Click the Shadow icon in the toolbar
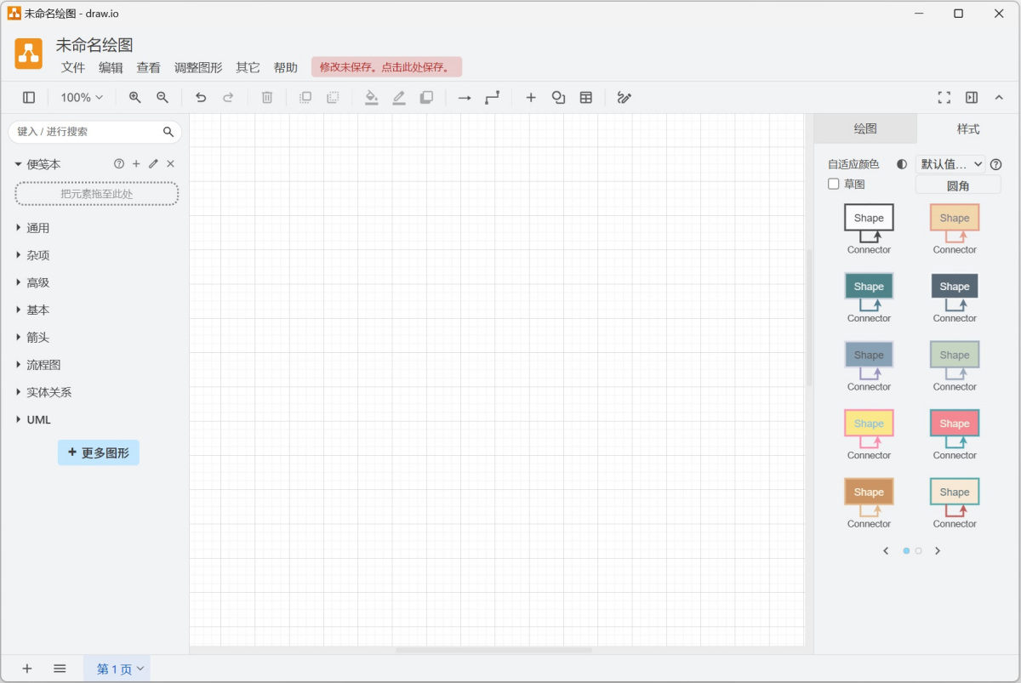1021x683 pixels. 426,97
